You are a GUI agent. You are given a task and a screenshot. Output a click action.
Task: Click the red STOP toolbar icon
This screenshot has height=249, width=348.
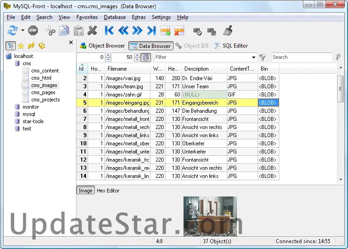(33, 30)
